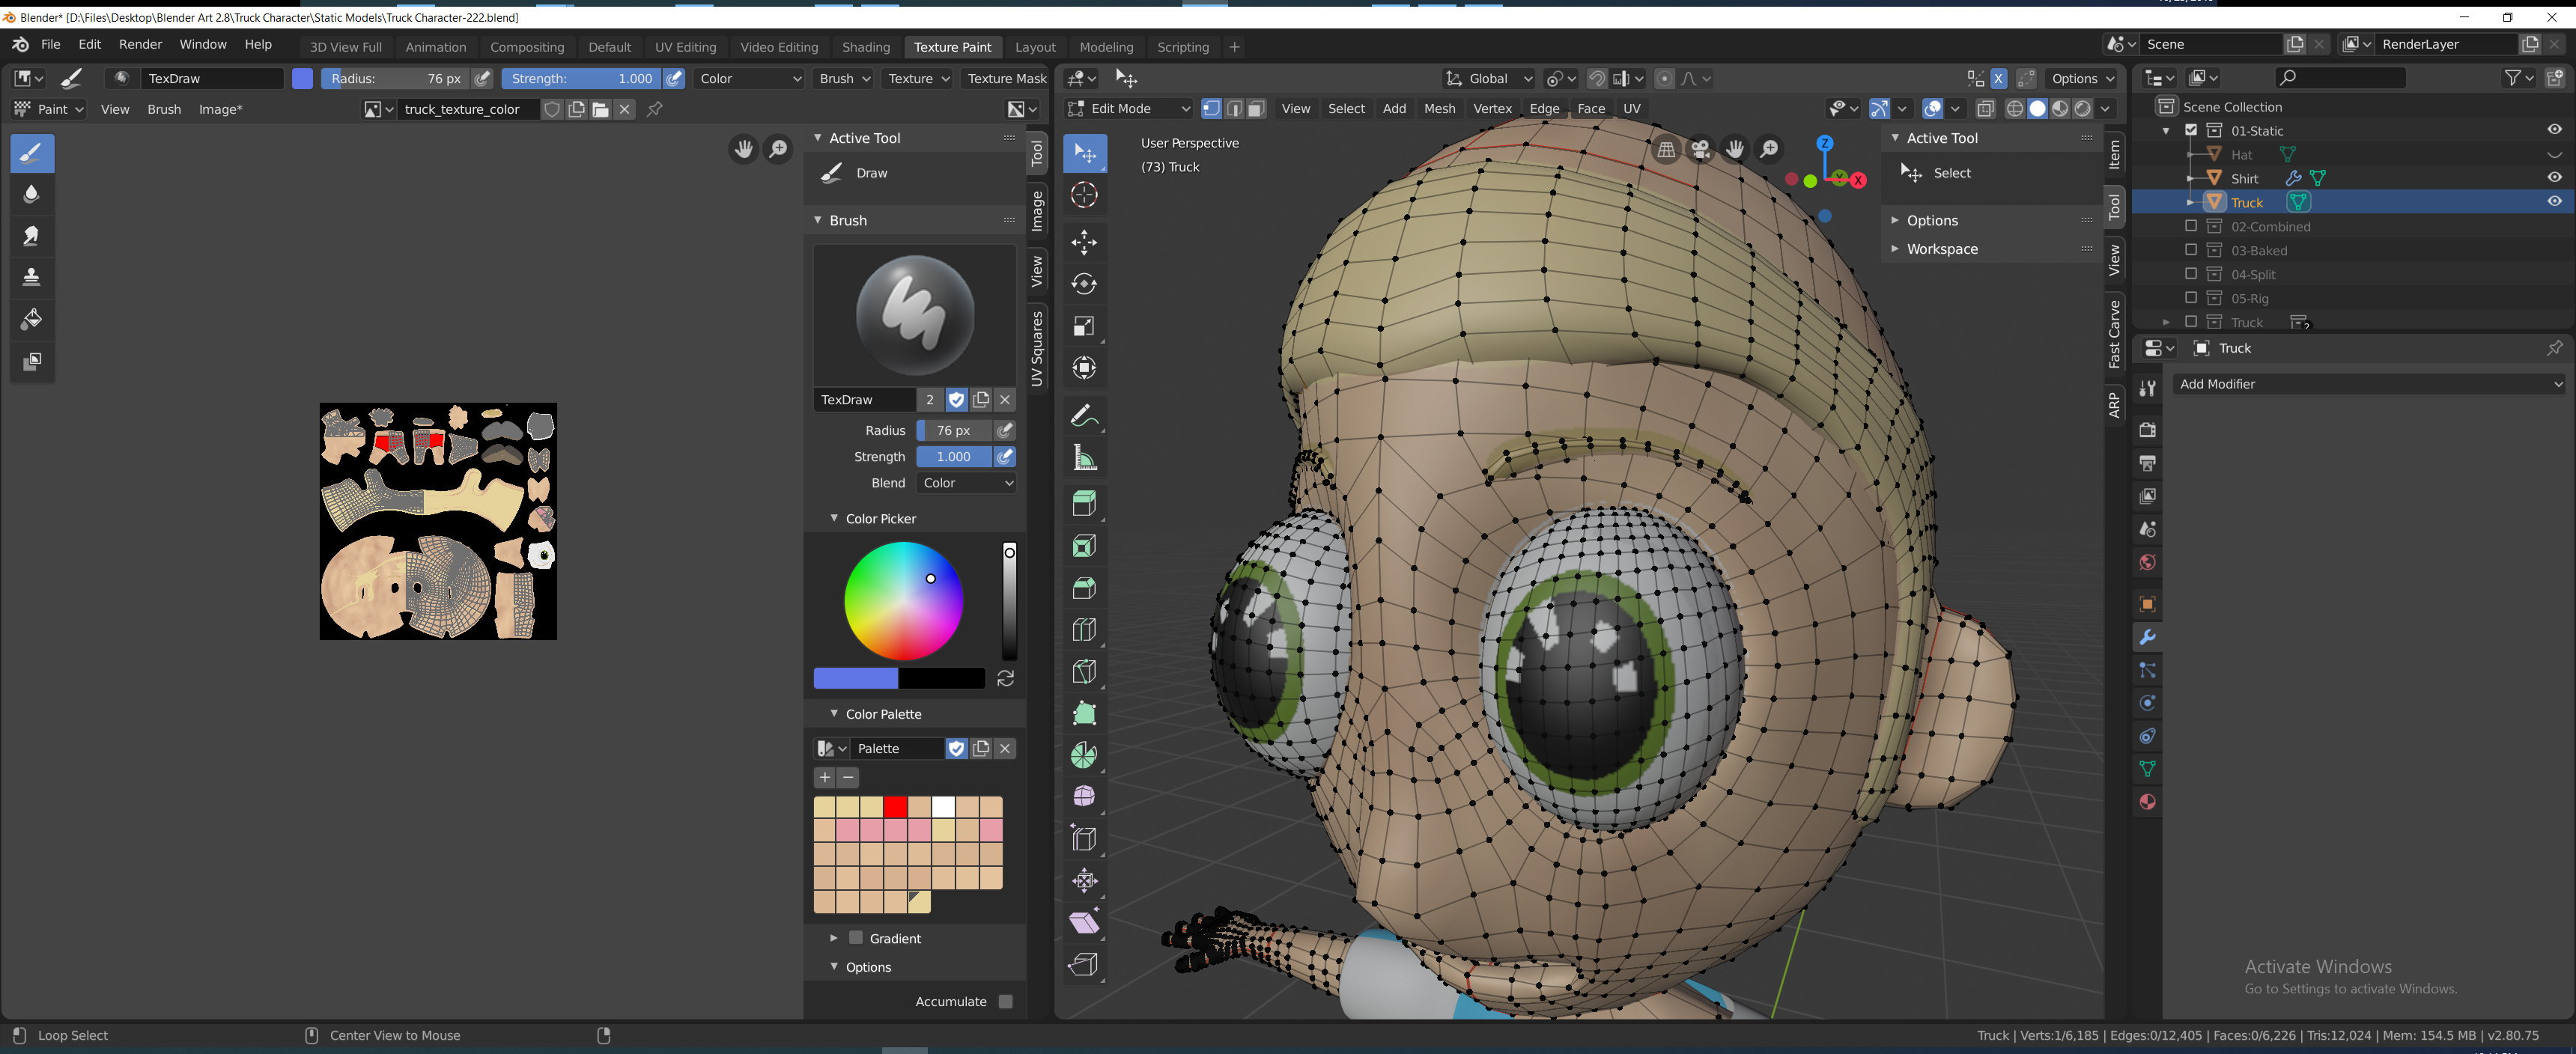
Task: Open the Material Properties tab
Action: (x=2147, y=801)
